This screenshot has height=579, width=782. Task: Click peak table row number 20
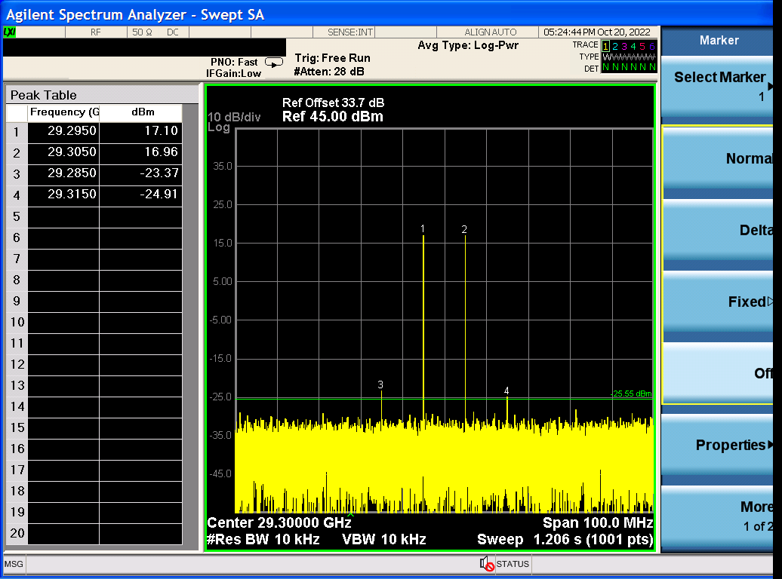17,533
